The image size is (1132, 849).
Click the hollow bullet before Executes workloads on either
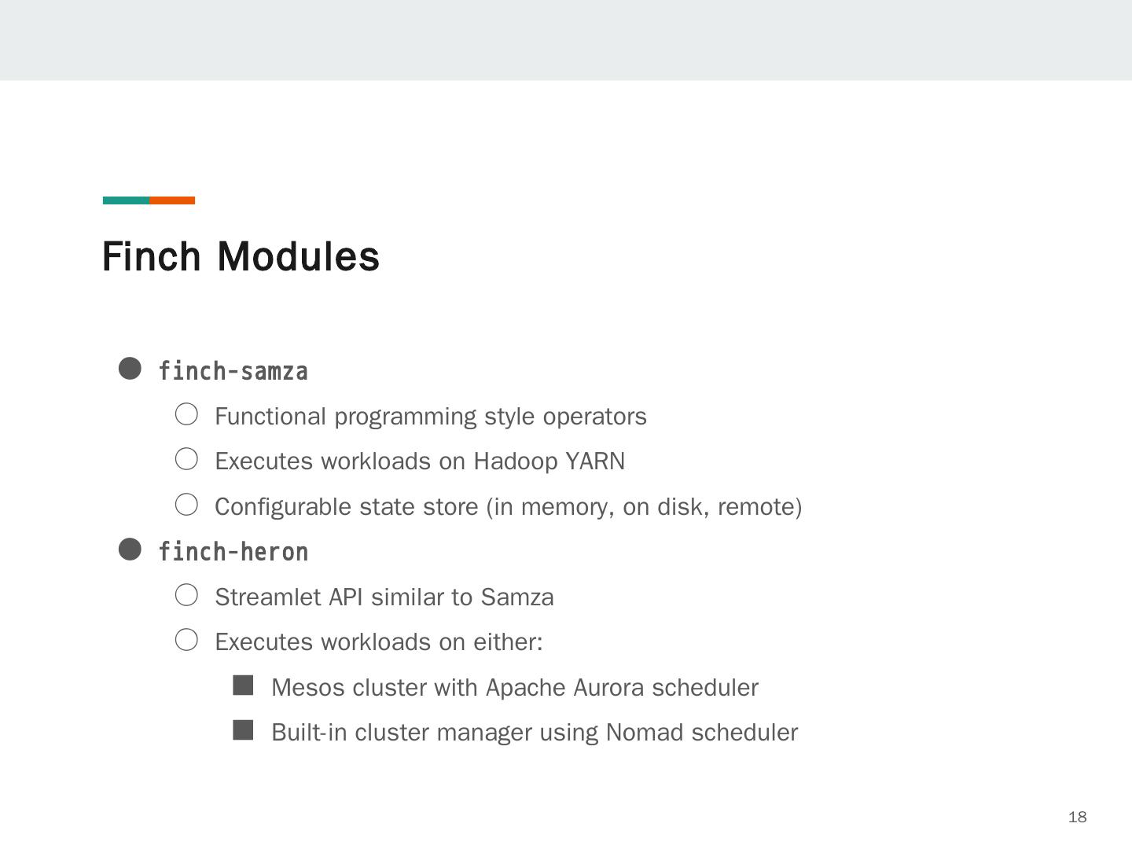[186, 640]
